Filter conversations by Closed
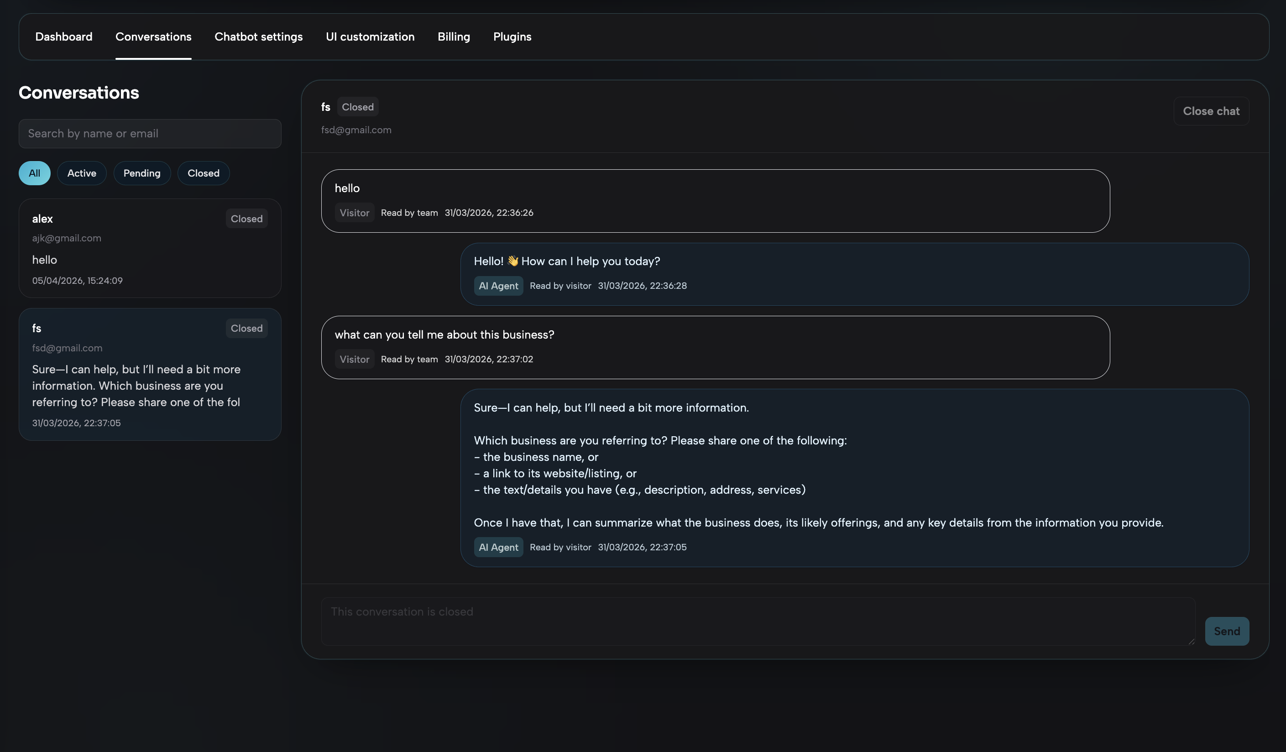Viewport: 1286px width, 752px height. 203,173
